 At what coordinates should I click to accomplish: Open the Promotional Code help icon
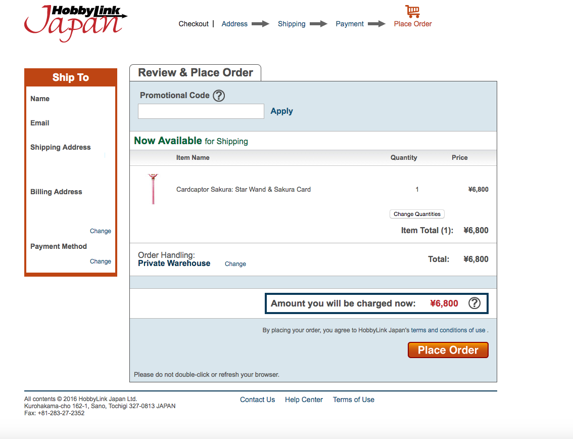click(219, 96)
